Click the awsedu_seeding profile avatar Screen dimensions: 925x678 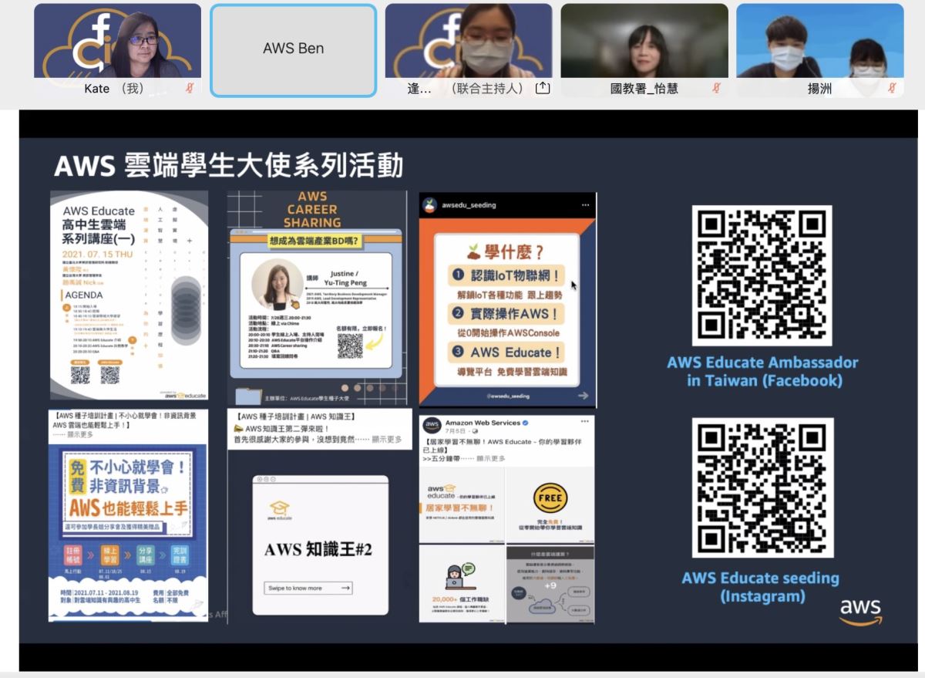pyautogui.click(x=430, y=205)
